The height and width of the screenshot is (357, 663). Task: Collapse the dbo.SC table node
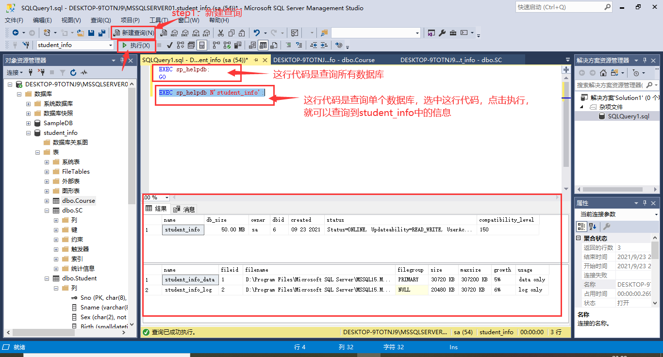(x=47, y=211)
